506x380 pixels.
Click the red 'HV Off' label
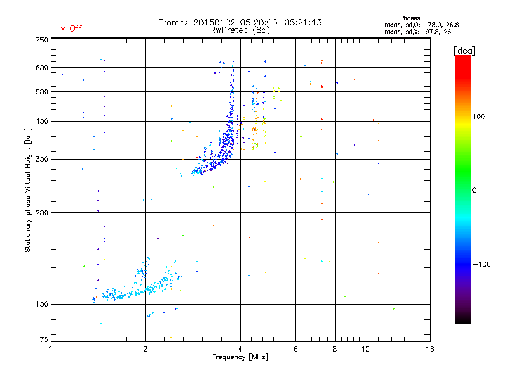68,28
